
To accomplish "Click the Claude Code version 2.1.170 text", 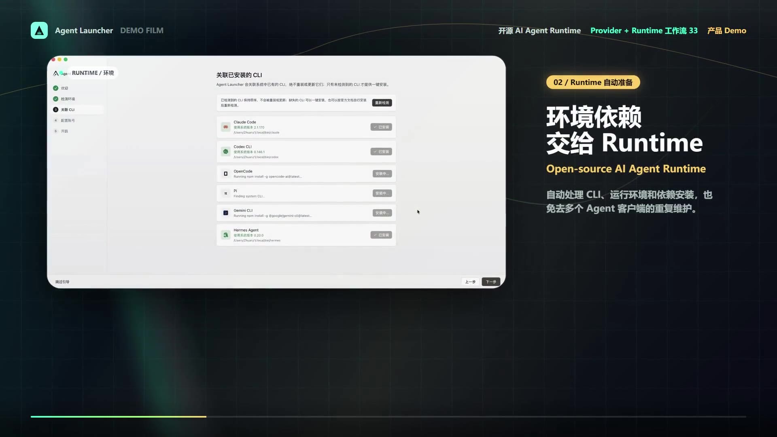I will click(249, 127).
